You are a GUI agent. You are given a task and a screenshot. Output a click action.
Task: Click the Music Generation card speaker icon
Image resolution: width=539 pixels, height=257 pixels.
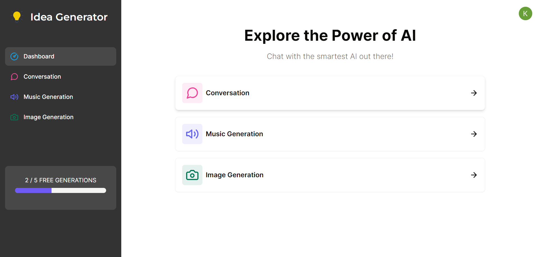point(192,134)
